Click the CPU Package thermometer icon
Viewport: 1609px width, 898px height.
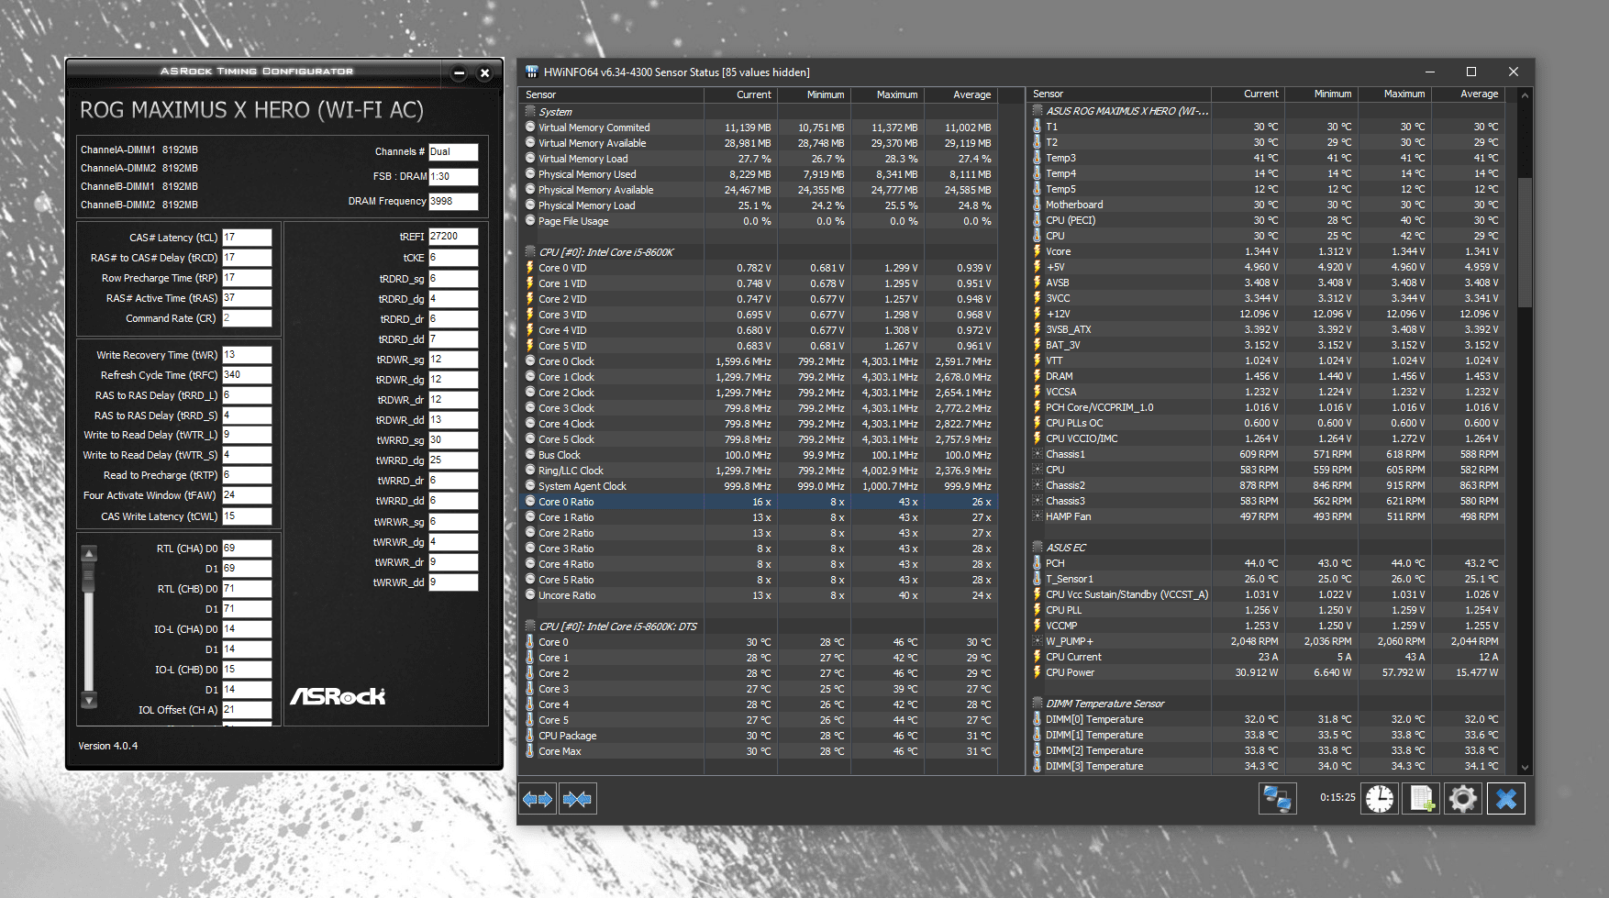pyautogui.click(x=530, y=735)
